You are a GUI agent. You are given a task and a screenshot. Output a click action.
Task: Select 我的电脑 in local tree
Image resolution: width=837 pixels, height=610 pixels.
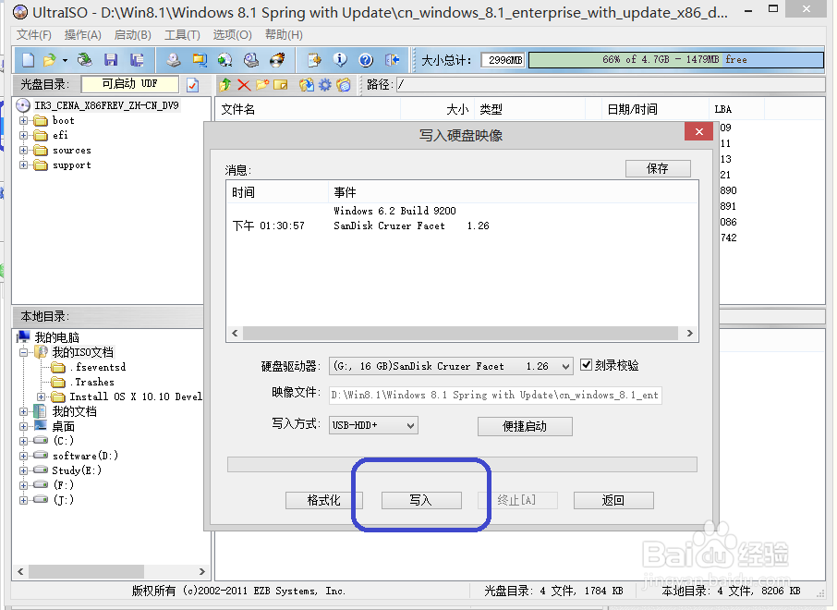point(57,337)
